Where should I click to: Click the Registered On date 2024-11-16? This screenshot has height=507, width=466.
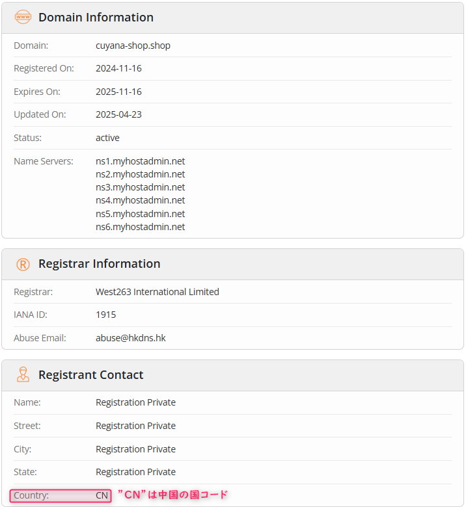click(118, 68)
